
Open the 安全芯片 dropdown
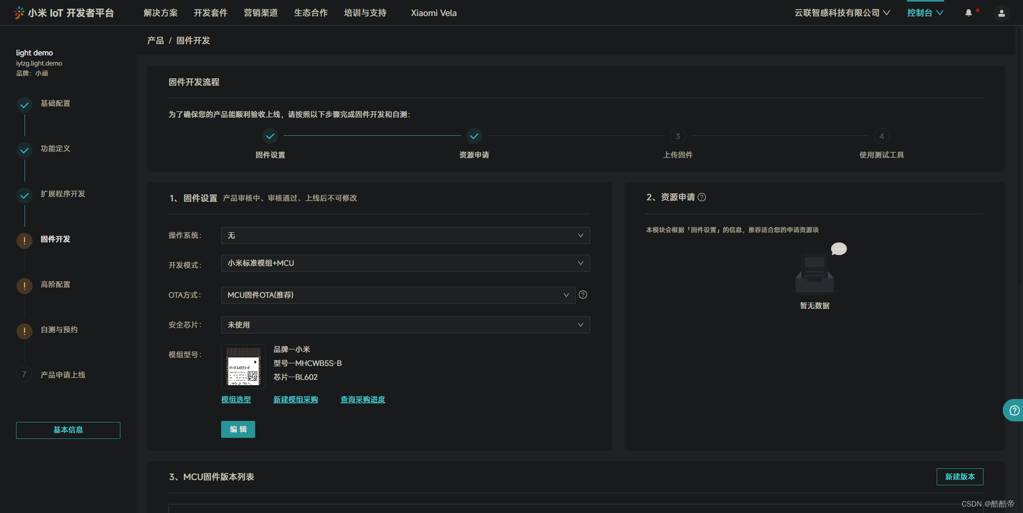click(405, 325)
